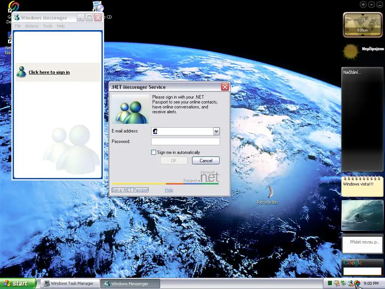The width and height of the screenshot is (385, 289).
Task: Click the .NET Messenger Service title text
Action: click(138, 87)
